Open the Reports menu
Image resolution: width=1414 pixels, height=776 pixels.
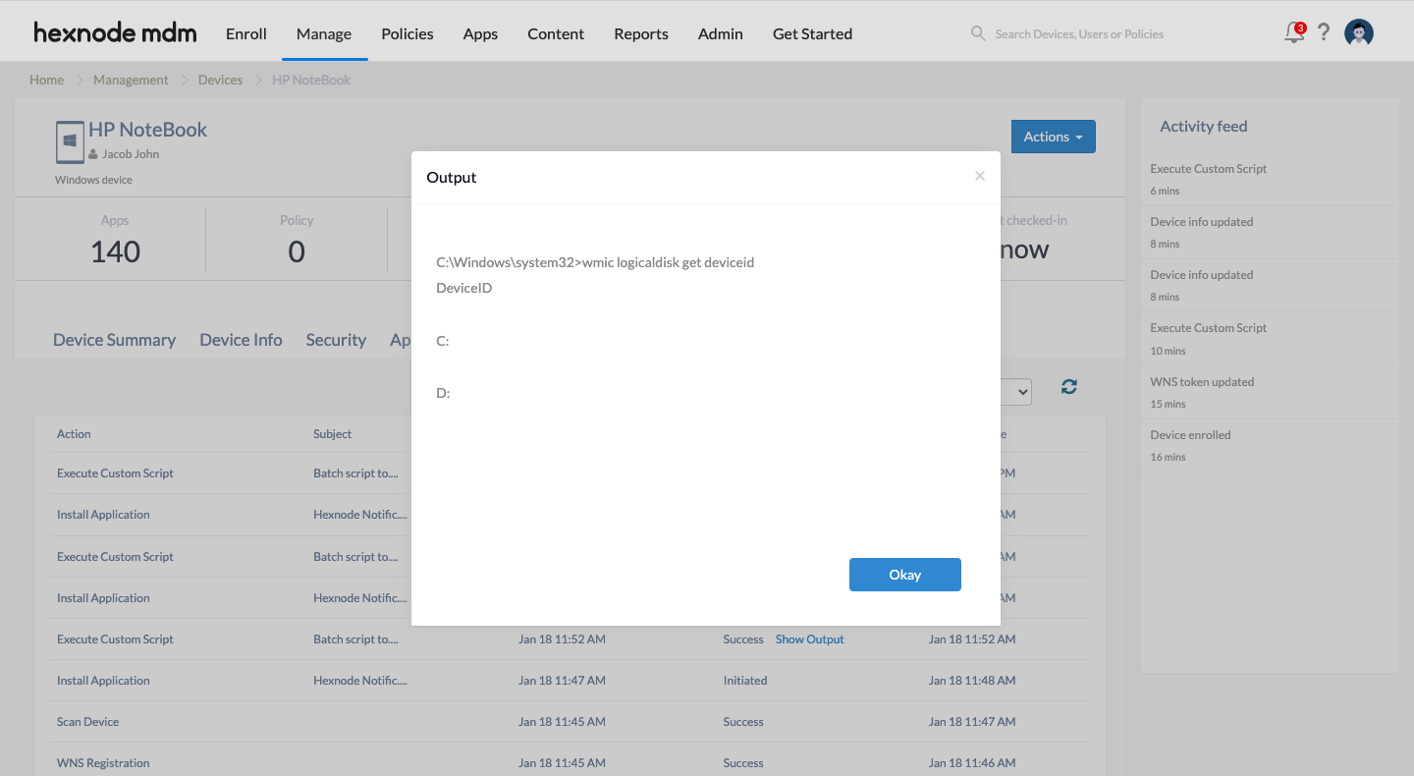pyautogui.click(x=641, y=33)
